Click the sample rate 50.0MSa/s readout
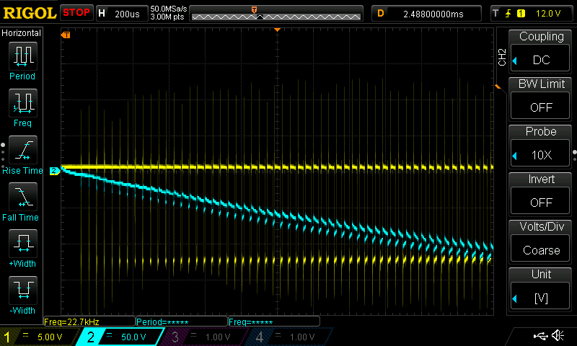Screen dimensions: 577x346 [169, 9]
